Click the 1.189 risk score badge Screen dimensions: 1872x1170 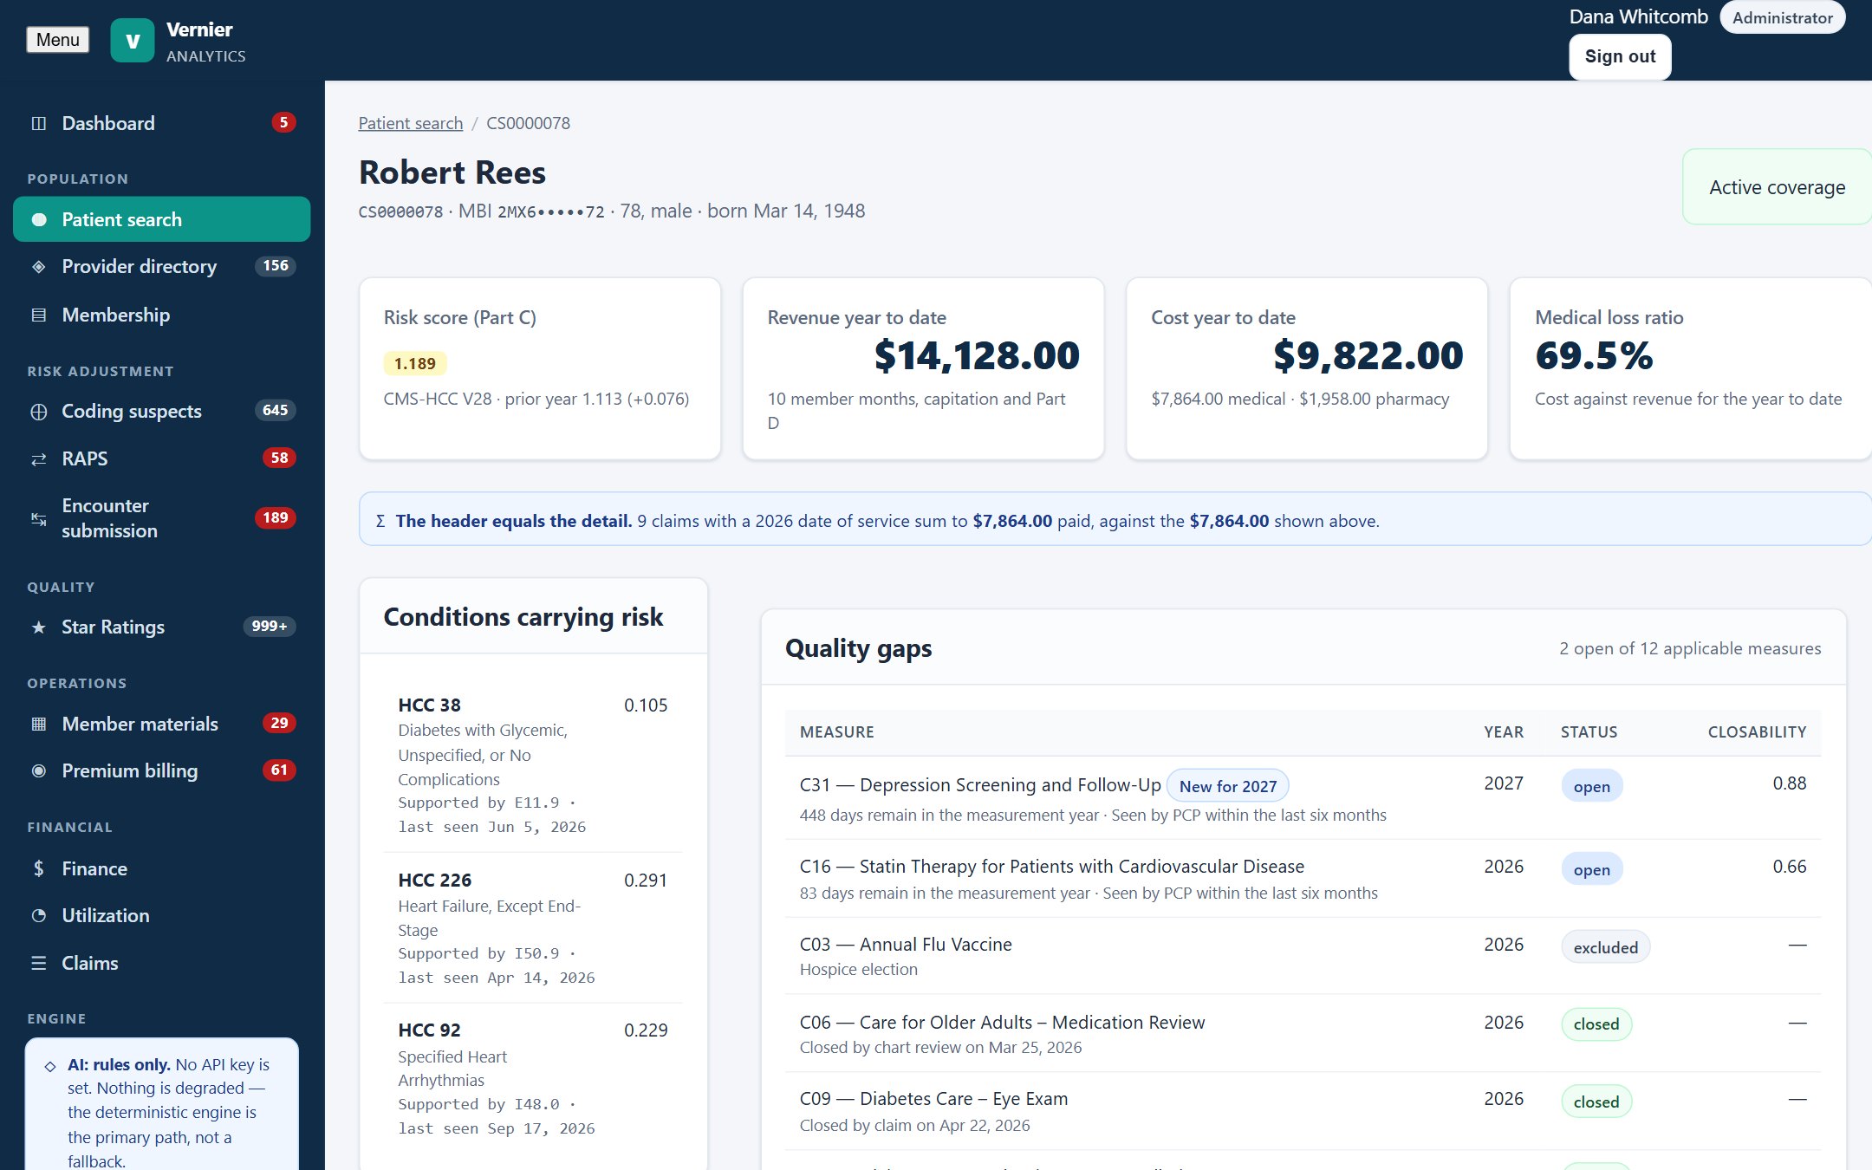pos(415,363)
